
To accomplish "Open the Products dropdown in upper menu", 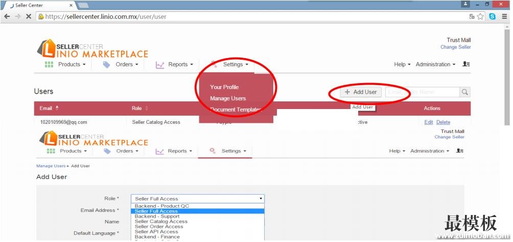I will (72, 64).
